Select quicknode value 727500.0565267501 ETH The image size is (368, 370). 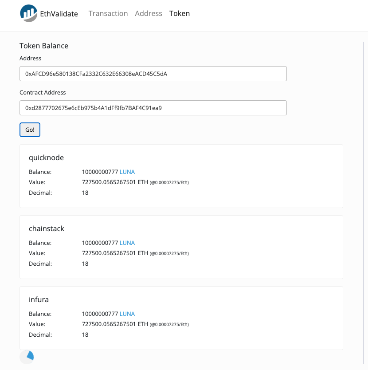tap(115, 182)
